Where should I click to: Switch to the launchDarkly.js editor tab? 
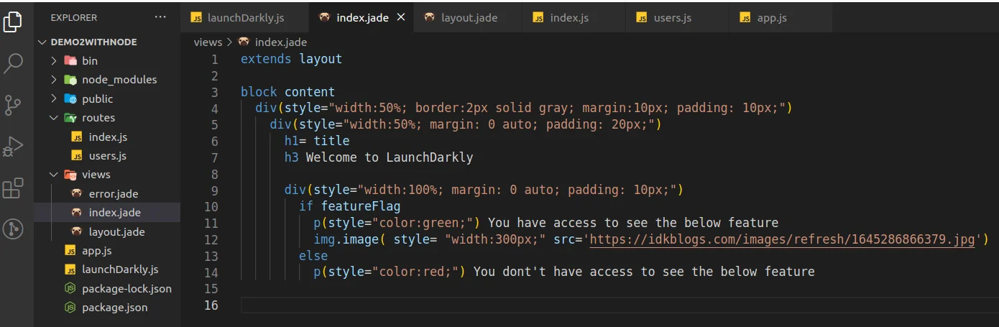[244, 18]
